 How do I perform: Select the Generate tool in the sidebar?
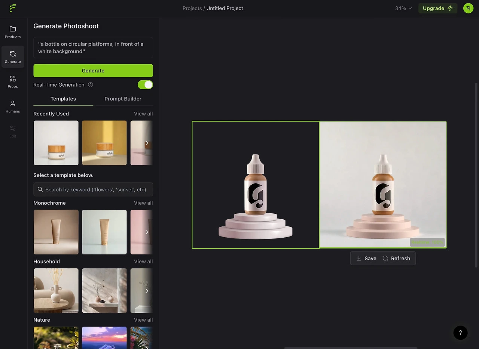(13, 57)
